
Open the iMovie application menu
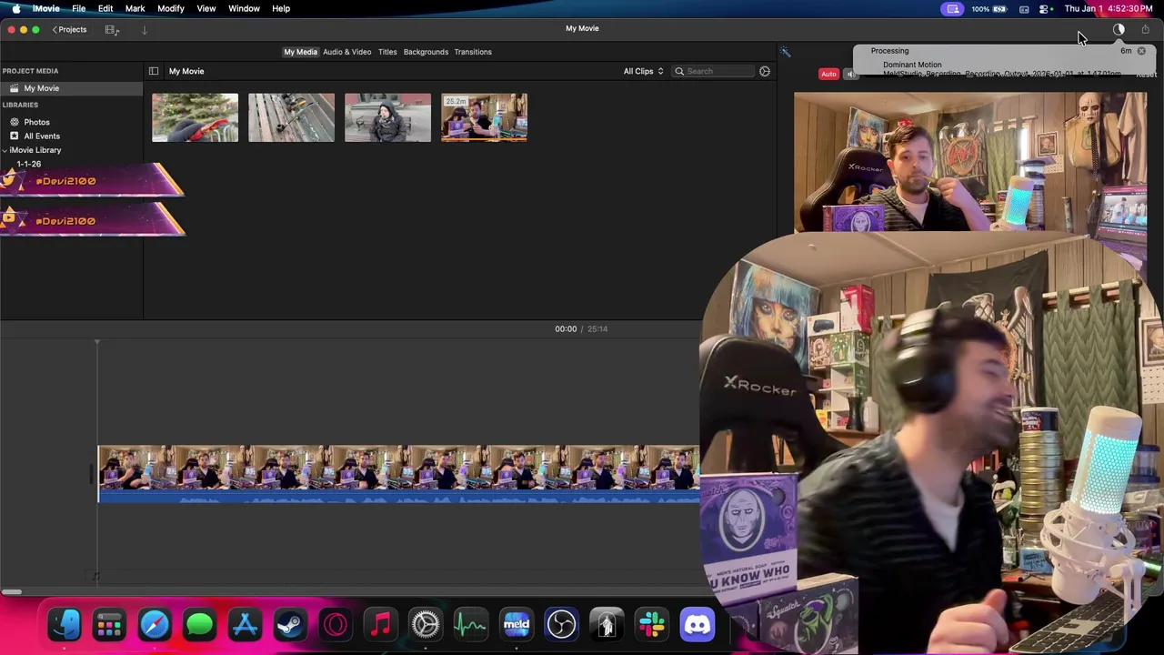[46, 8]
